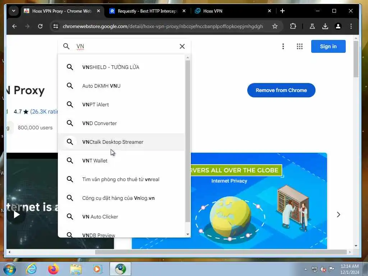Image resolution: width=368 pixels, height=276 pixels.
Task: Open the Chrome three-dot menu
Action: click(351, 26)
